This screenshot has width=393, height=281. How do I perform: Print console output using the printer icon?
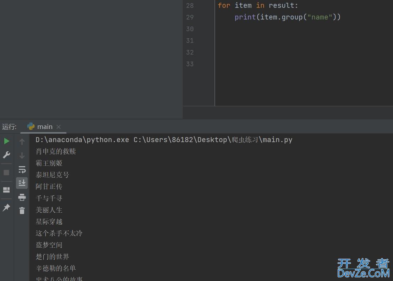pyautogui.click(x=22, y=197)
